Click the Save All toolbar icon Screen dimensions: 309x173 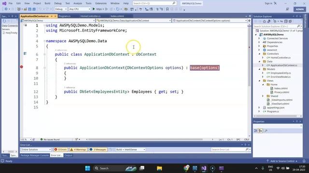pyautogui.click(x=34, y=9)
